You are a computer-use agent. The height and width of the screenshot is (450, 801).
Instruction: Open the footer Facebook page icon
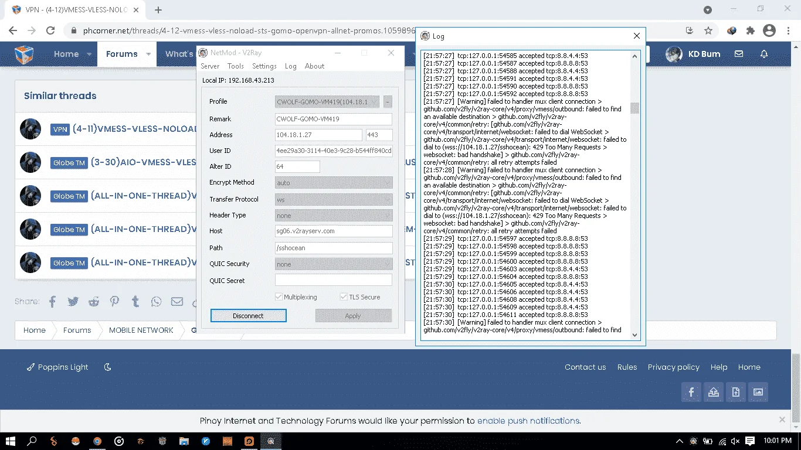coord(691,392)
